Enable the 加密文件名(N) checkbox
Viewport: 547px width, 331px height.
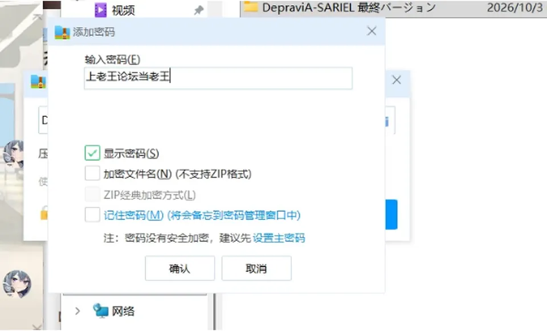click(92, 173)
